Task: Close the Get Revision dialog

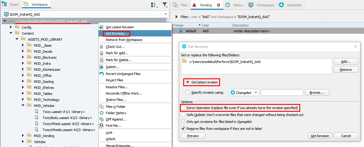Action: click(x=355, y=46)
